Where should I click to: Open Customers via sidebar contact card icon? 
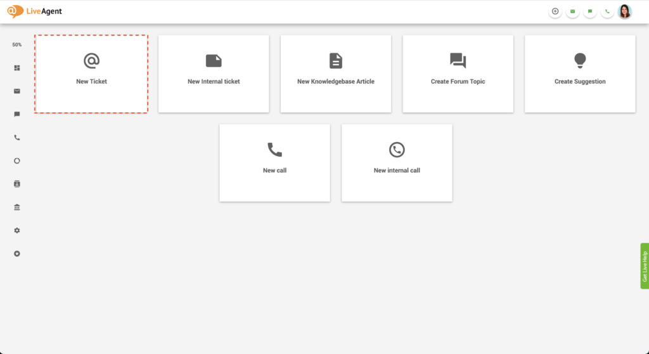coord(17,184)
